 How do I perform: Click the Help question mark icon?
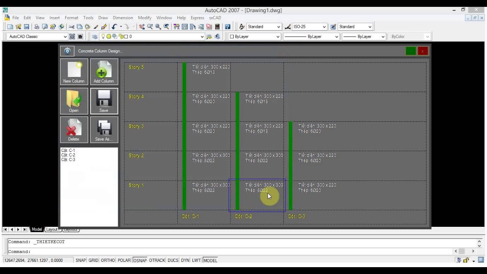coord(228,27)
